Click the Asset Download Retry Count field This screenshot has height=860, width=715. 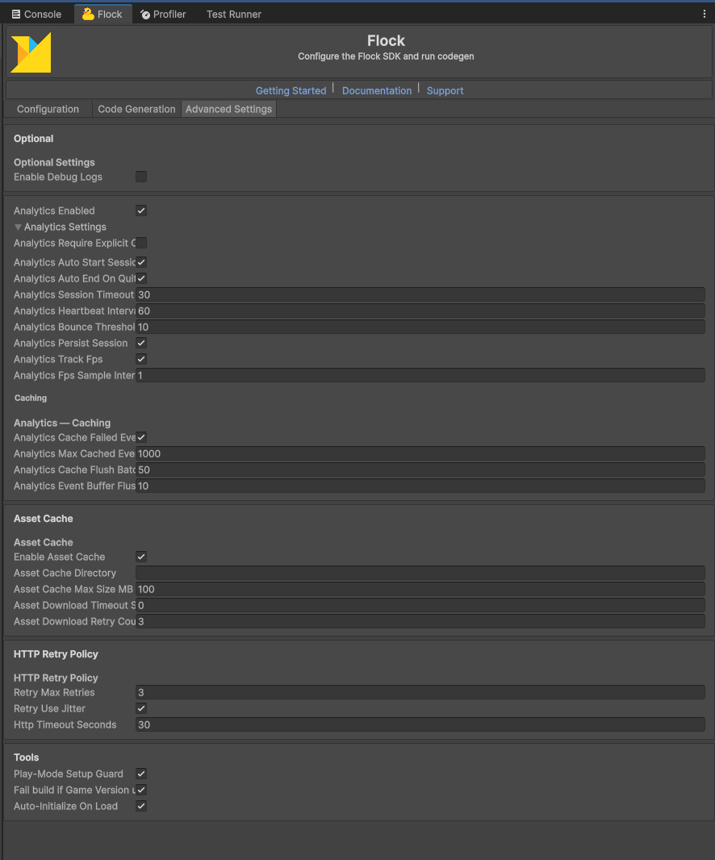(x=420, y=621)
